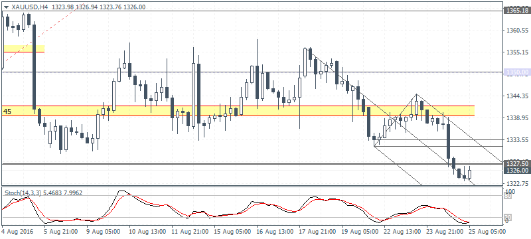Click the 17 Aug 21:00 time label

coord(317,232)
